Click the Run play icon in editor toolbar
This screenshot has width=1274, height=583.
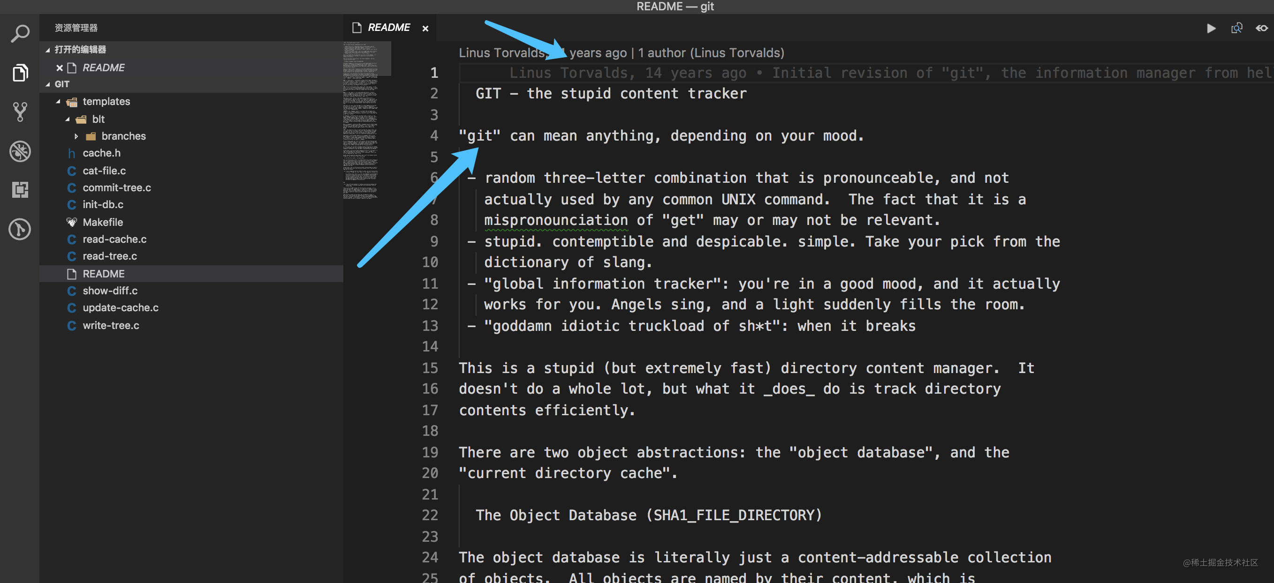click(x=1211, y=28)
